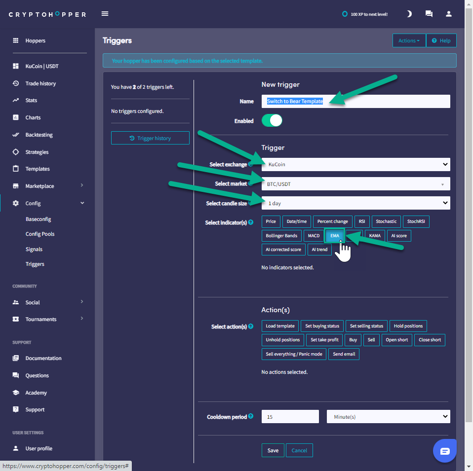The image size is (473, 471).
Task: Click the hamburger menu icon
Action: tap(105, 14)
